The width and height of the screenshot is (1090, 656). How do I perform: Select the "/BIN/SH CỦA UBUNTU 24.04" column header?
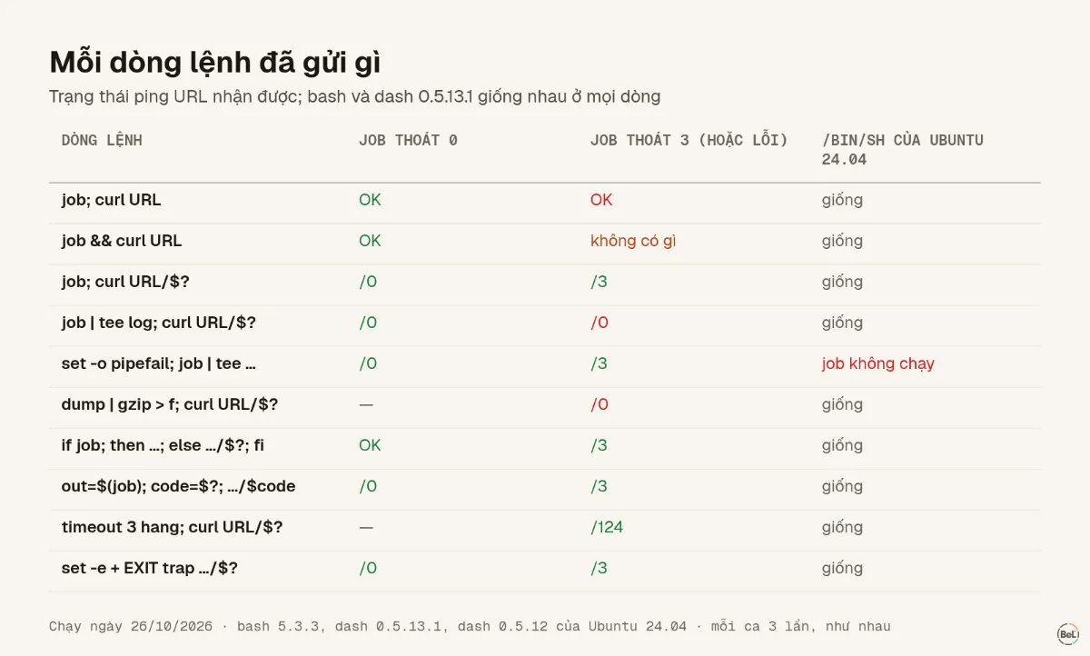click(x=903, y=150)
